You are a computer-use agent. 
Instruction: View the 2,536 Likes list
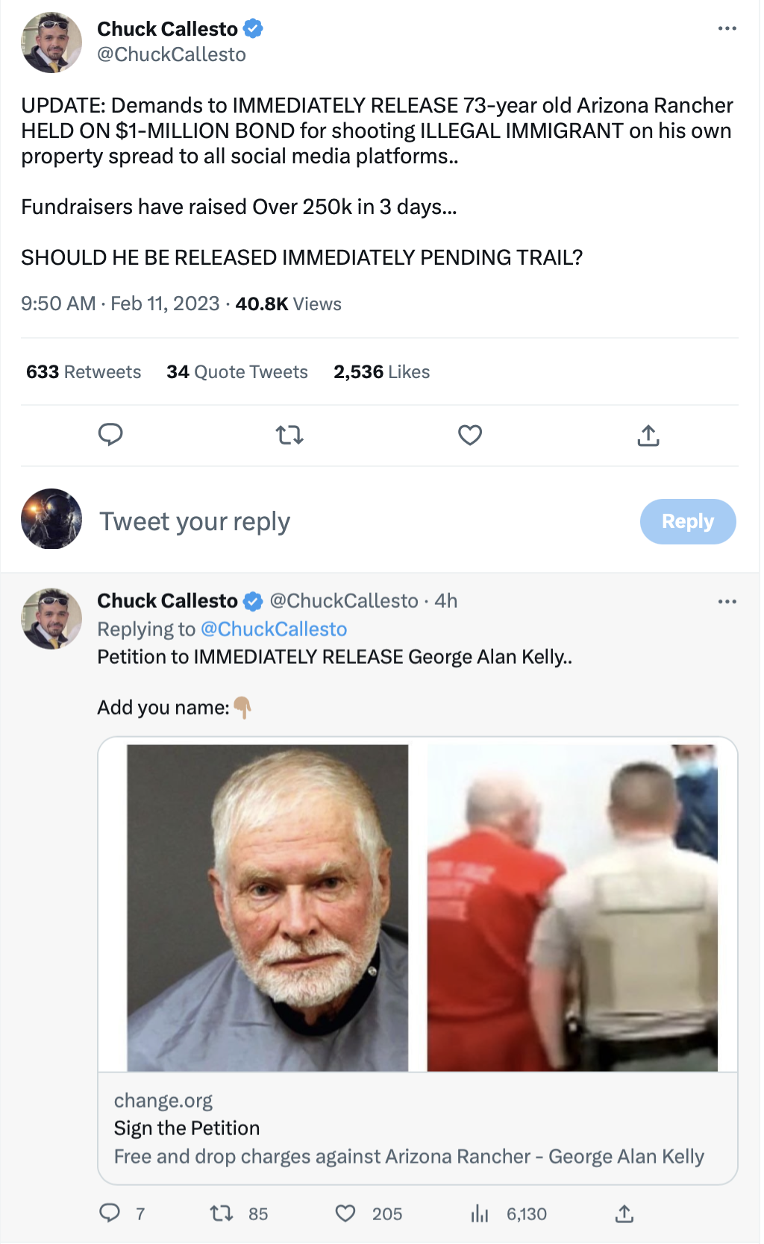click(382, 371)
